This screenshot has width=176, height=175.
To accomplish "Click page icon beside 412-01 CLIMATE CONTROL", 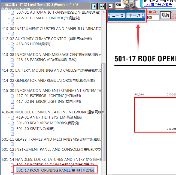I will tap(13, 19).
